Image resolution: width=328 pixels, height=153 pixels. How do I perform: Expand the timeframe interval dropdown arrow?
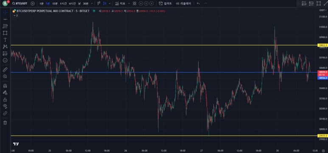(x=92, y=3)
